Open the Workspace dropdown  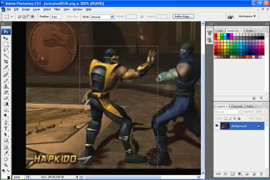(x=247, y=16)
